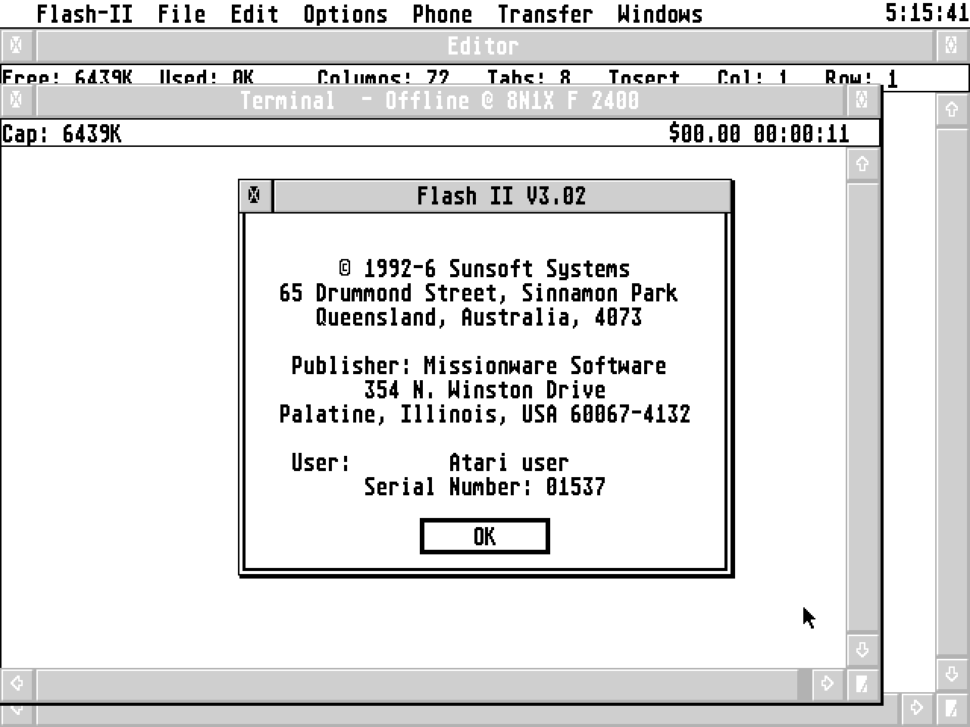The image size is (970, 727).
Task: Click Serial Number: 01537 text
Action: click(485, 486)
